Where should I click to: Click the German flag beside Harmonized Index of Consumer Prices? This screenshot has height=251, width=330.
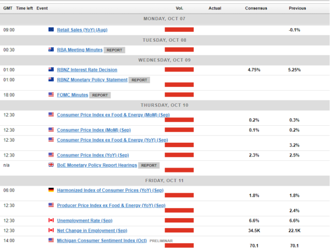point(51,190)
